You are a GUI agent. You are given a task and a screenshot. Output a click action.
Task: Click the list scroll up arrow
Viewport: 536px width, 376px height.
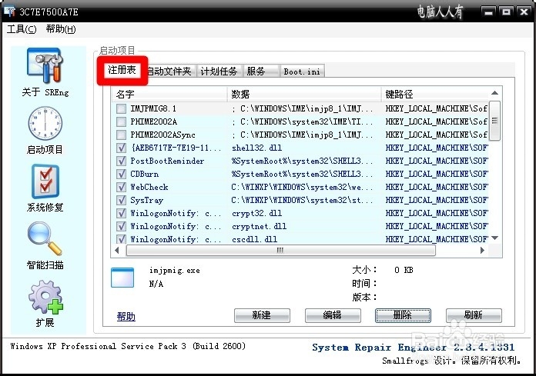(x=494, y=93)
